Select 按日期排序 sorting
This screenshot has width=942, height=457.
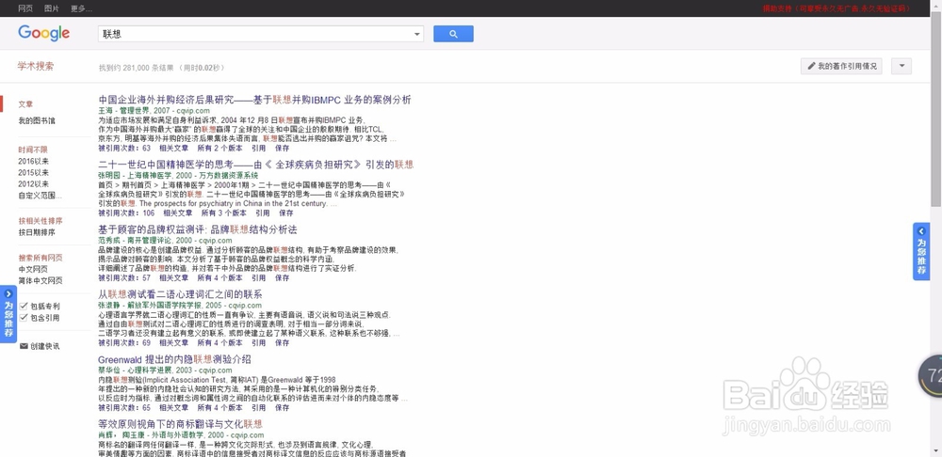tap(37, 232)
